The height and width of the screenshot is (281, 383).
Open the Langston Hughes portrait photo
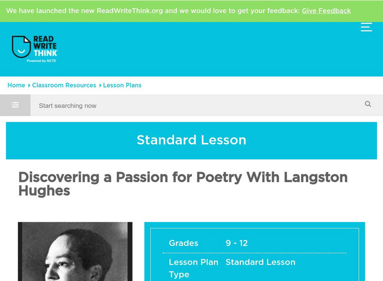click(x=75, y=252)
